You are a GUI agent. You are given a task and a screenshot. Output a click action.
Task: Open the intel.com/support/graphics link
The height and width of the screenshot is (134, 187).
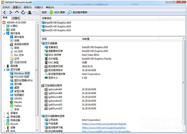tap(104, 128)
